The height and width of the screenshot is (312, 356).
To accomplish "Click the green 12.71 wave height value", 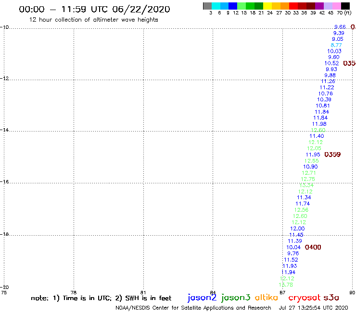I will [309, 173].
